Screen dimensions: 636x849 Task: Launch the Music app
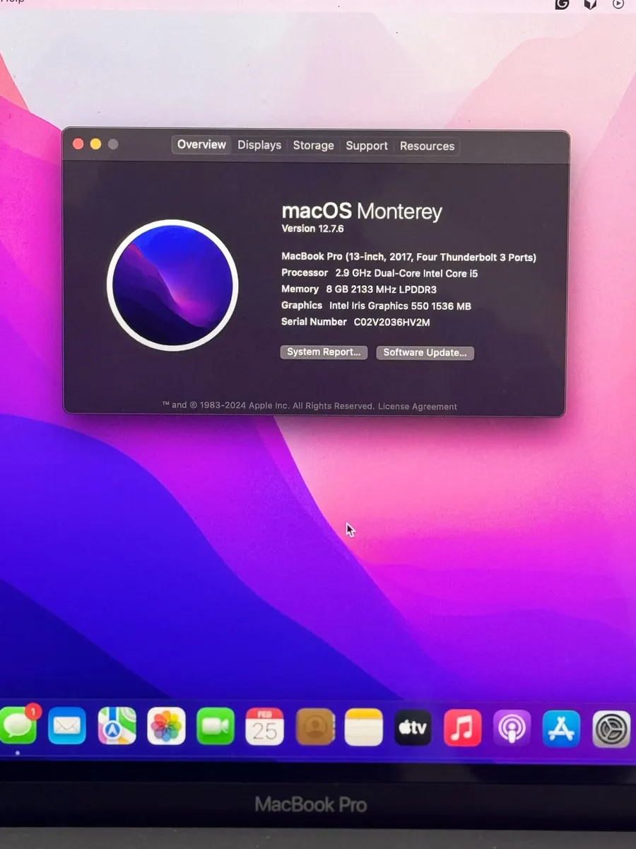[462, 727]
